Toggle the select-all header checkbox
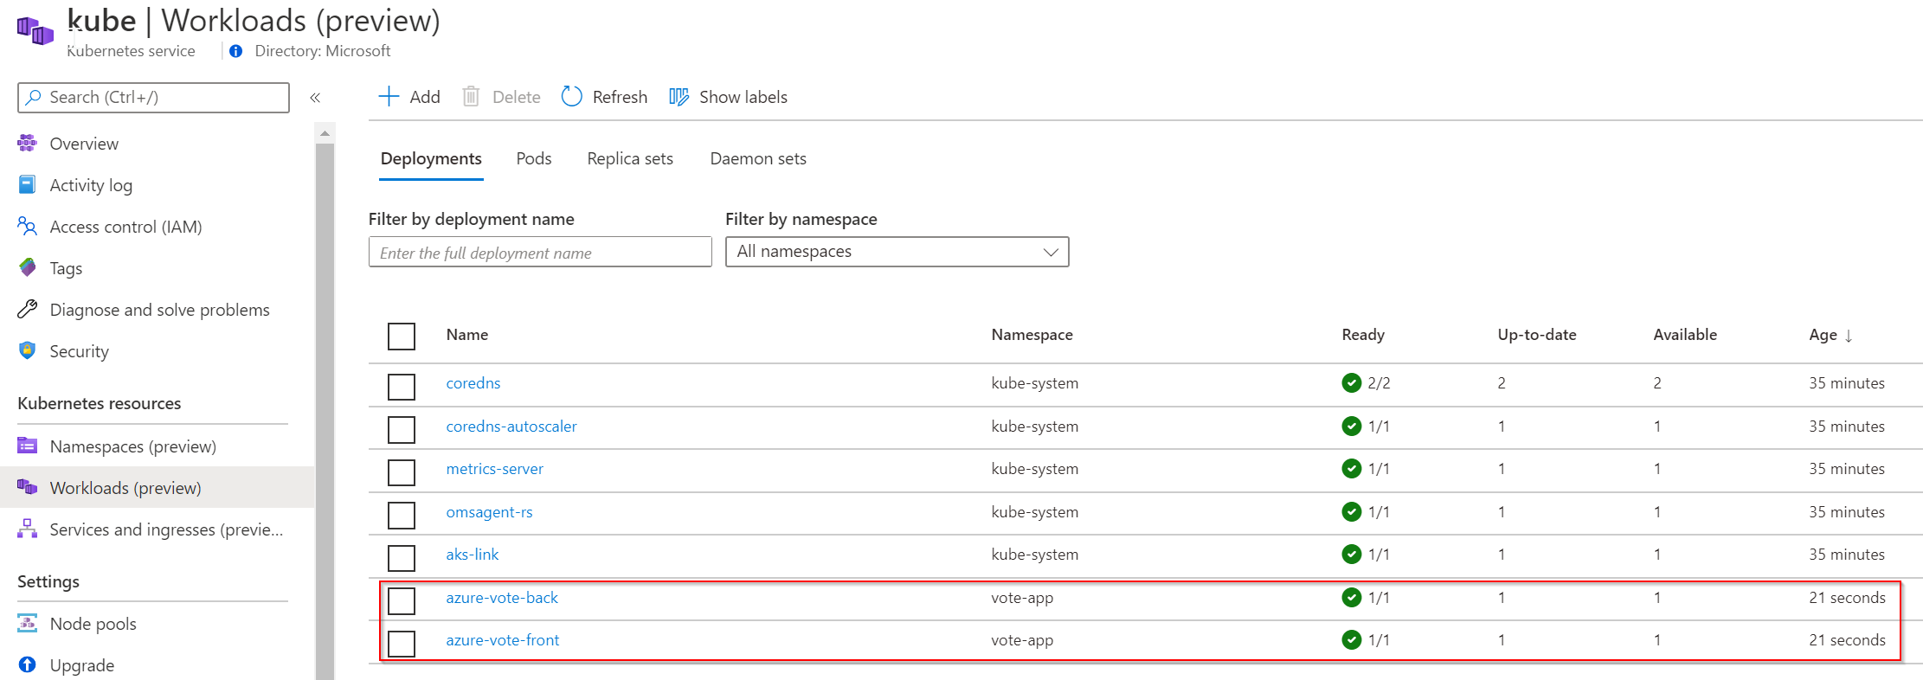The height and width of the screenshot is (680, 1923). [402, 336]
